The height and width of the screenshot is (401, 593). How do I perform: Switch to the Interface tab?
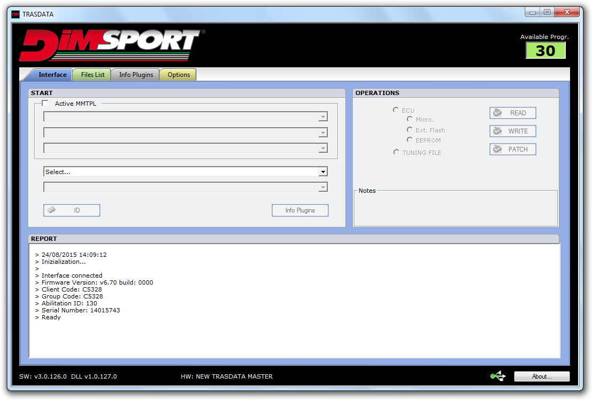click(52, 75)
